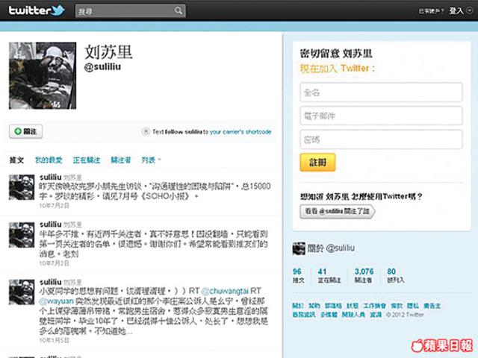The width and height of the screenshot is (478, 358).
Task: Open the 96 推文 count
Action: [298, 275]
